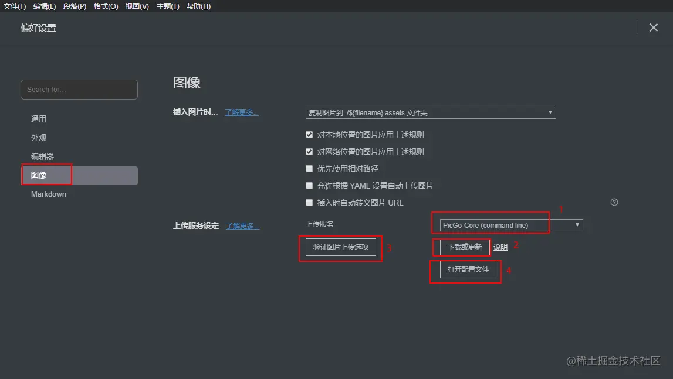Open the PicGo-Core upload service dropdown

(511, 225)
